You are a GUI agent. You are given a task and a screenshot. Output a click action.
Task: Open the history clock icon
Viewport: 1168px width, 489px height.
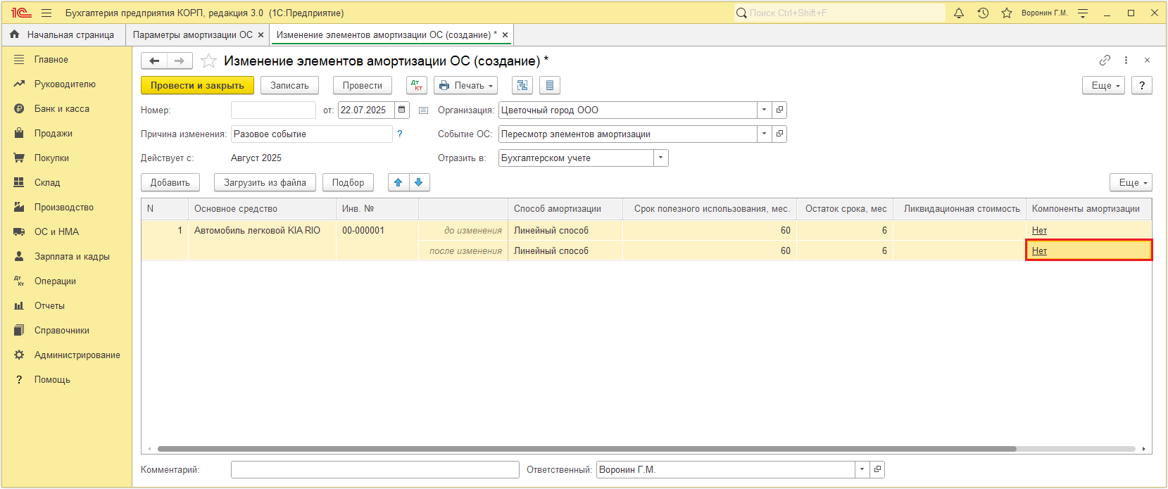(x=983, y=13)
